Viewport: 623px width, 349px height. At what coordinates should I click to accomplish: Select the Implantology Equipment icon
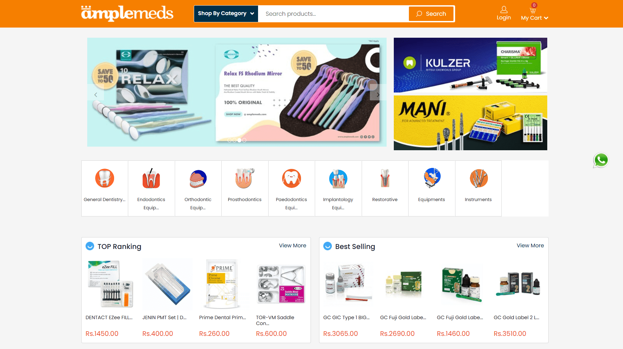(x=338, y=179)
